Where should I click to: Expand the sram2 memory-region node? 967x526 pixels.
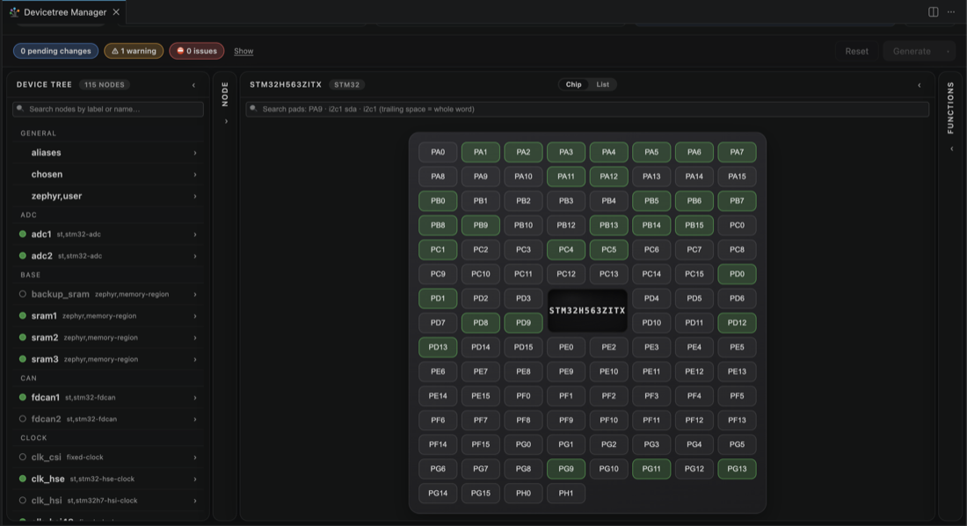point(108,337)
